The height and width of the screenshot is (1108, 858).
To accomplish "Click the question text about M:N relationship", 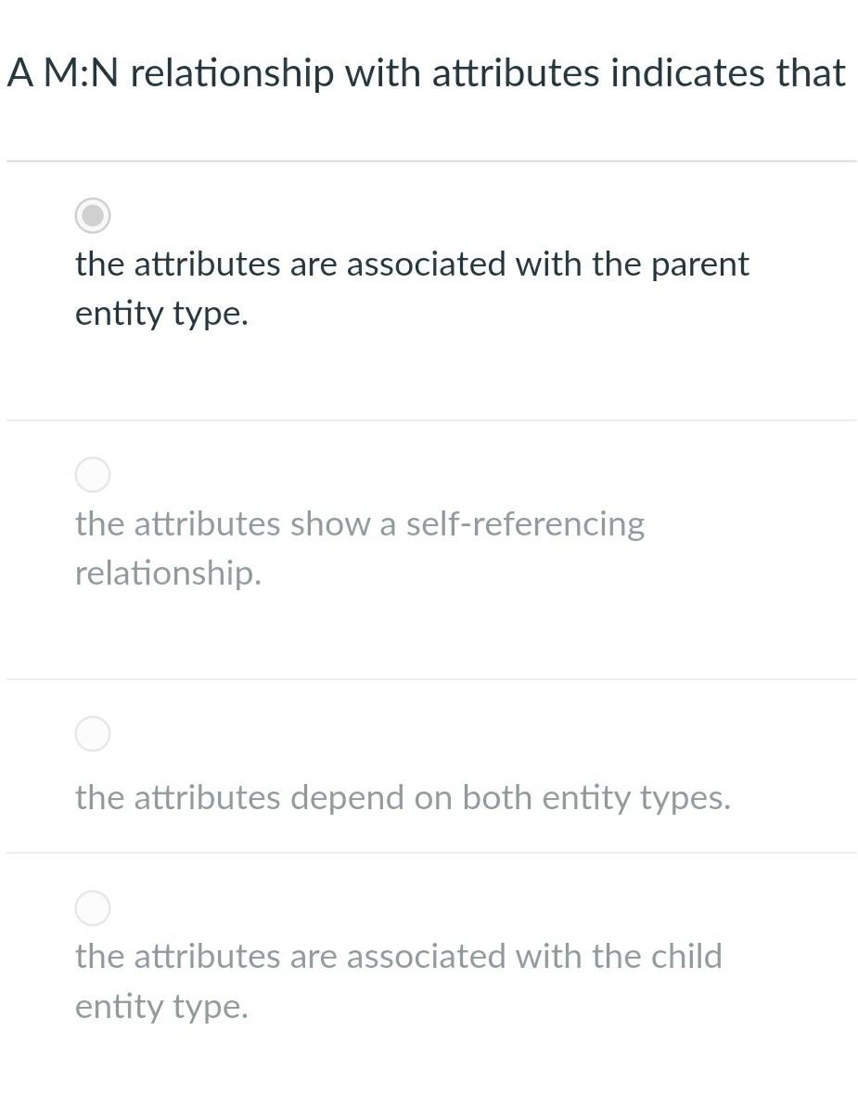I will 426,73.
